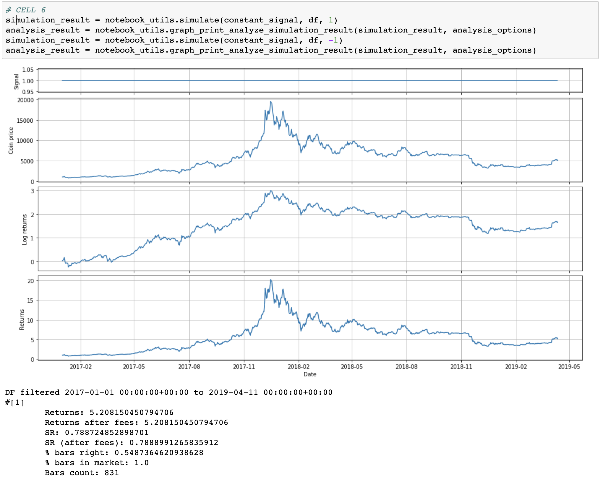Click the simulate line with the -1 argument
The height and width of the screenshot is (487, 600).
coord(174,40)
